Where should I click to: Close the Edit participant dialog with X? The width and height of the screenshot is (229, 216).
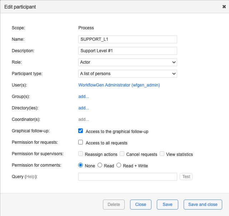[224, 7]
